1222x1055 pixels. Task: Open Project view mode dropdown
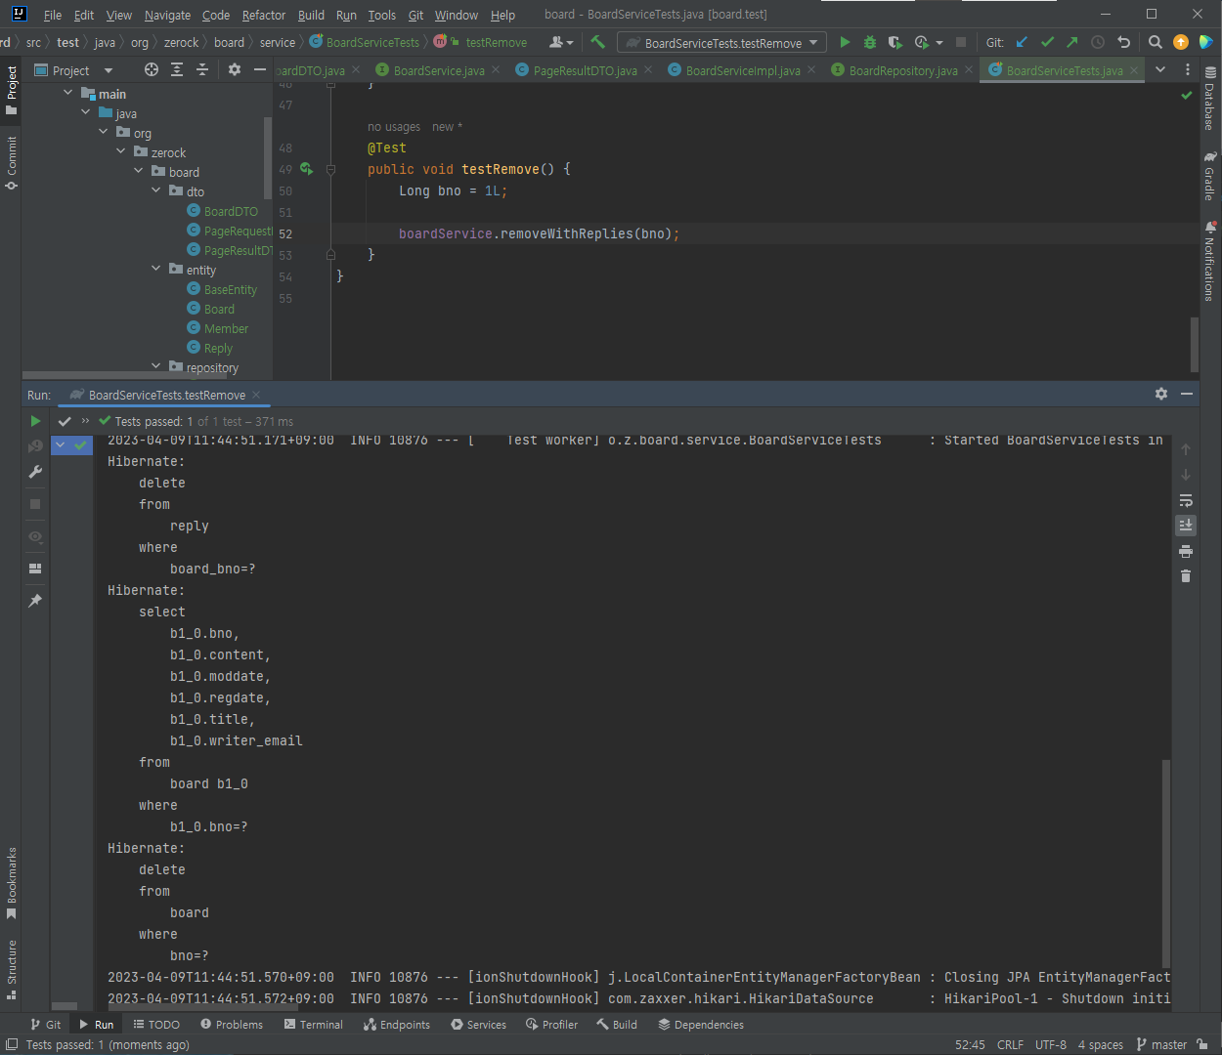[x=109, y=70]
